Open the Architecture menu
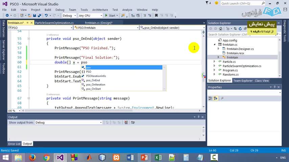 [x=100, y=10]
